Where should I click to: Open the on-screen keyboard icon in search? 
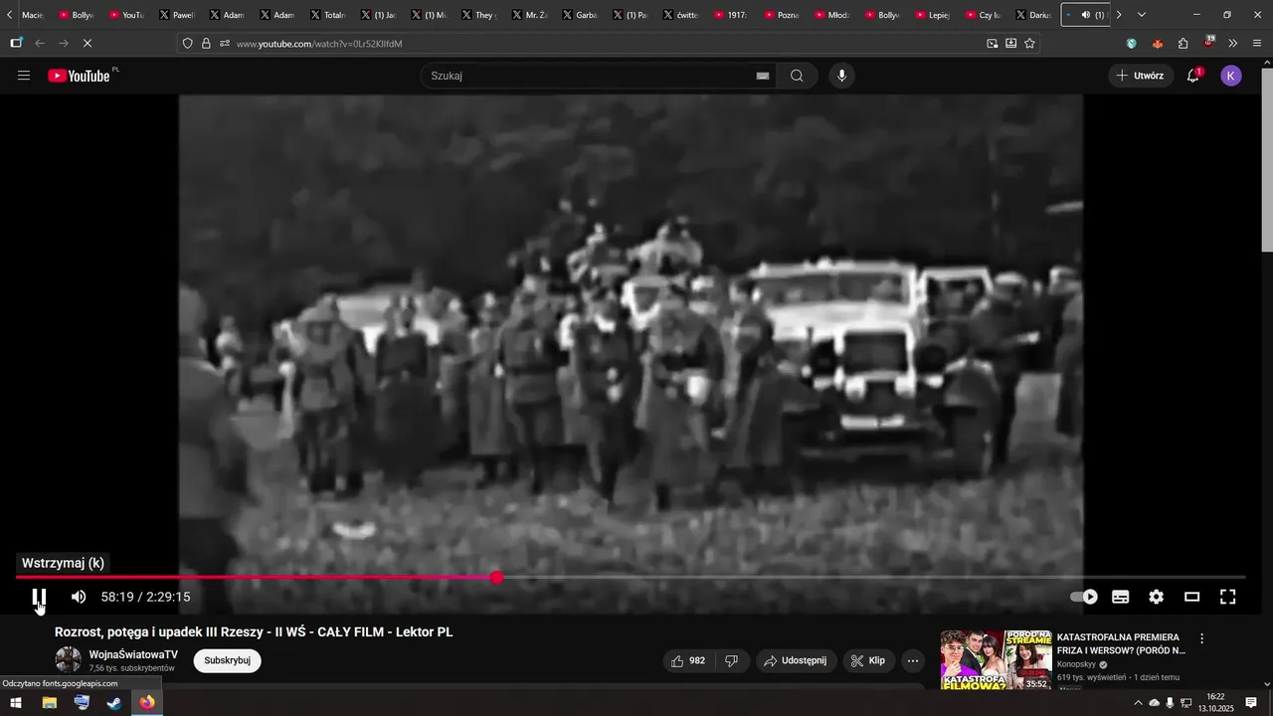[763, 76]
